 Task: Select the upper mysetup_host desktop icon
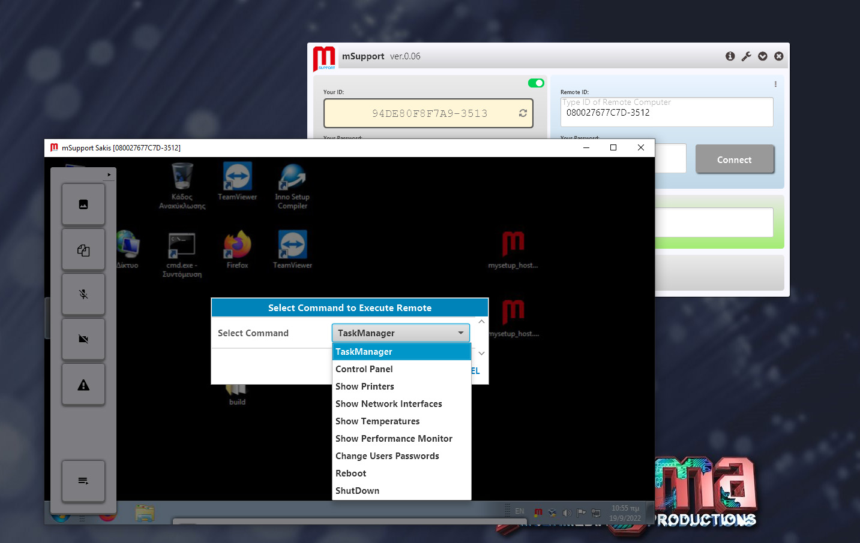[513, 250]
